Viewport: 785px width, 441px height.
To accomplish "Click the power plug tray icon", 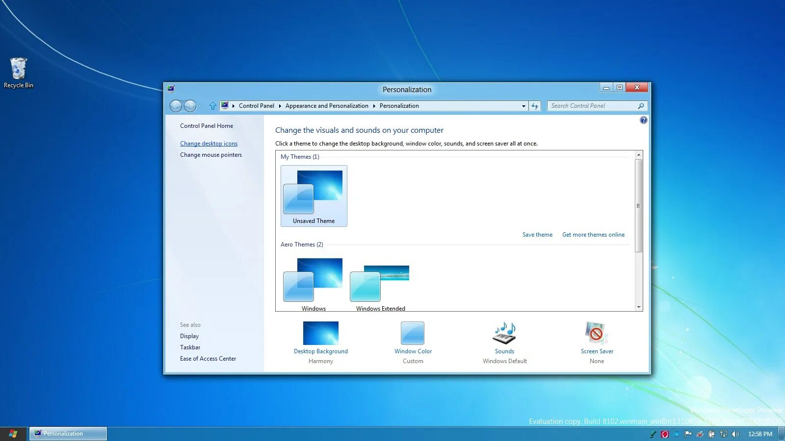I will (712, 434).
